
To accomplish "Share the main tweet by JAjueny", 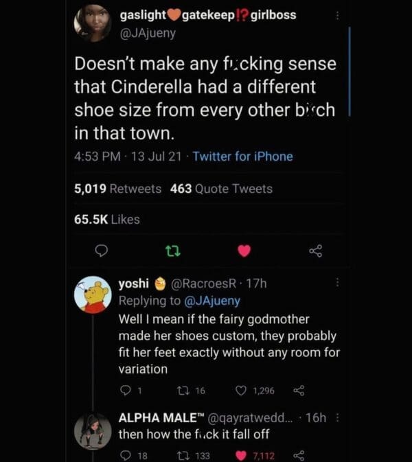I will click(x=315, y=251).
